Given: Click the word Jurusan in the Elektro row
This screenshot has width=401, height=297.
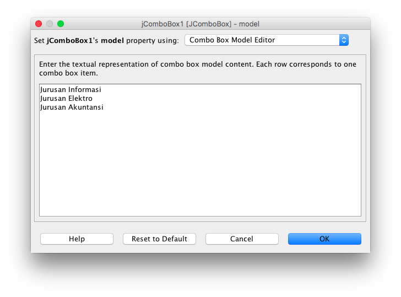Looking at the screenshot, I should point(53,98).
